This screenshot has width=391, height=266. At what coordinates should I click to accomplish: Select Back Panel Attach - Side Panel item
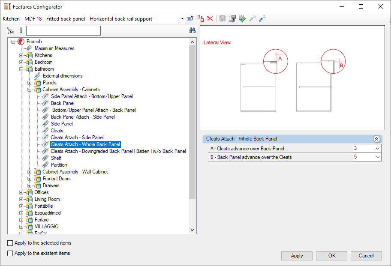click(83, 117)
